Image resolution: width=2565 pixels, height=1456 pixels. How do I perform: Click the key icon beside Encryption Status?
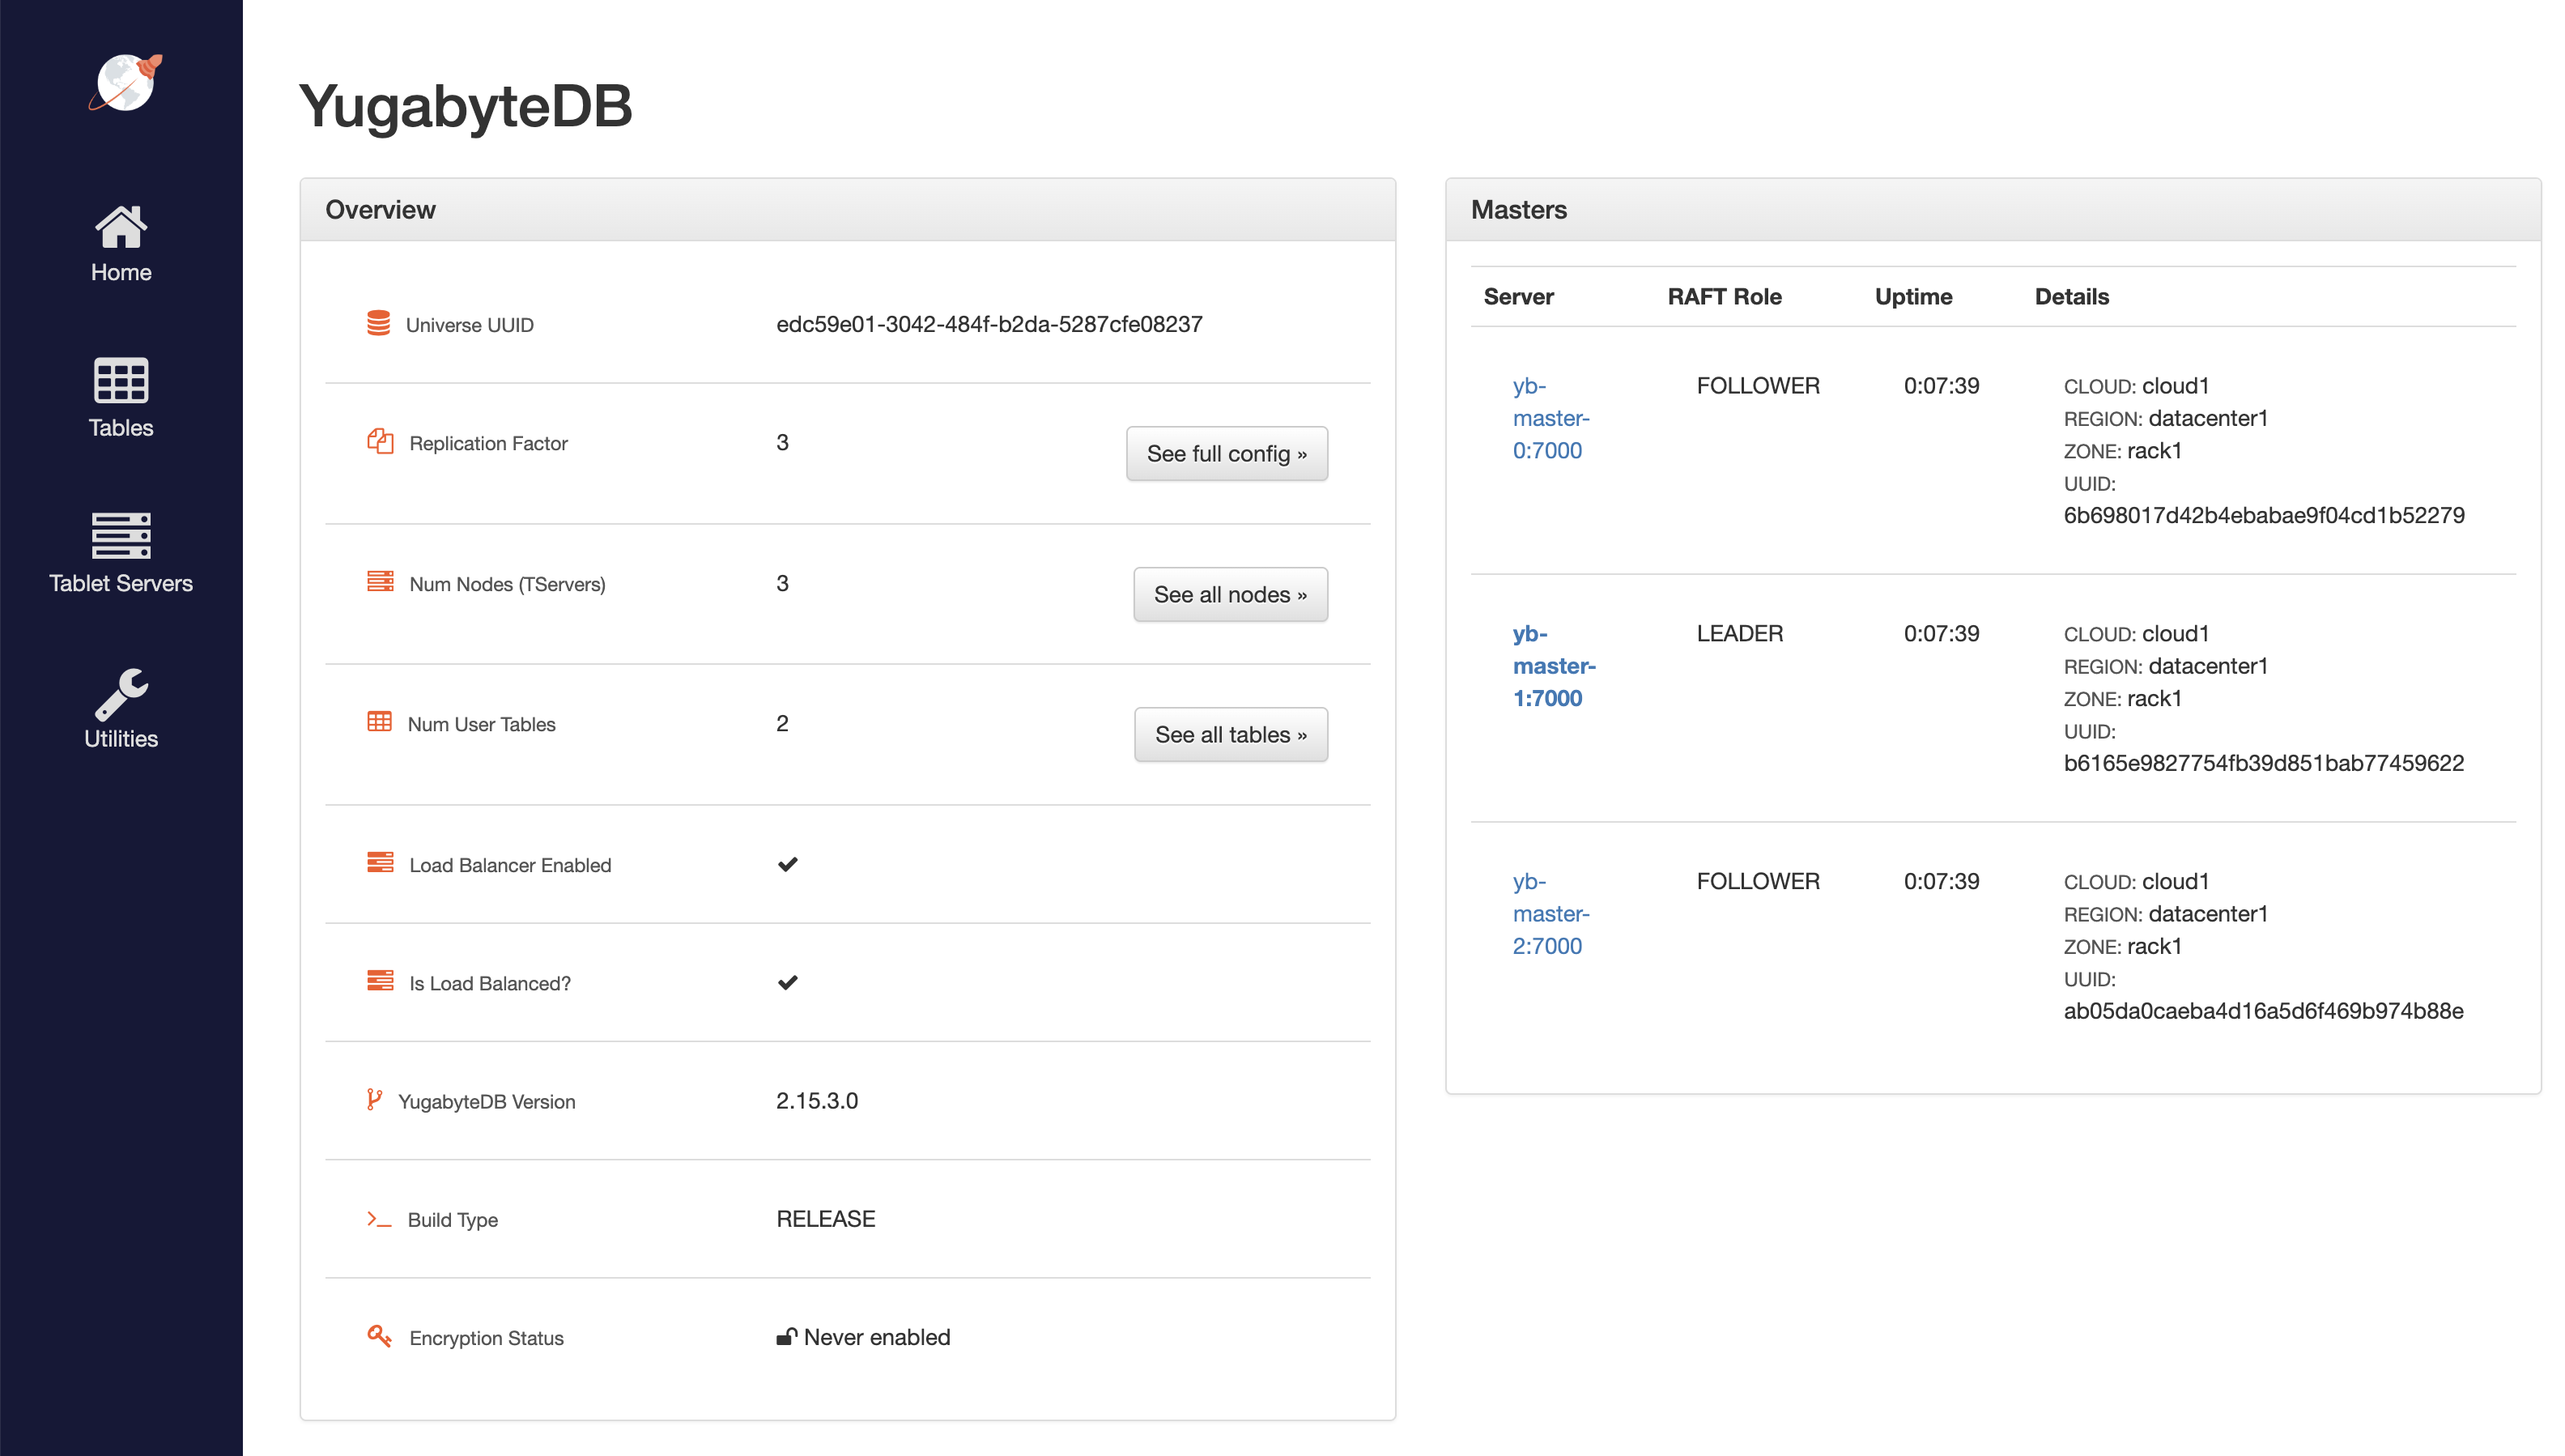click(x=378, y=1335)
